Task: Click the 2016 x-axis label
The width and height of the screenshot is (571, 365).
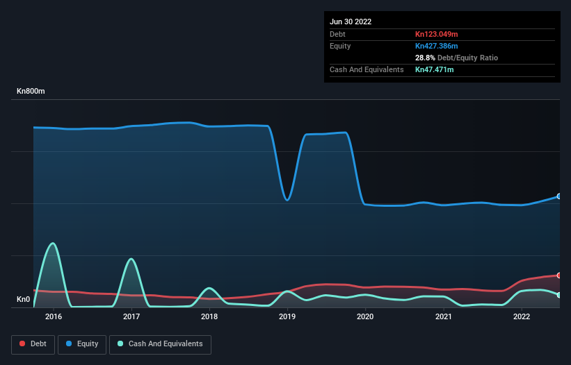Action: coord(54,316)
